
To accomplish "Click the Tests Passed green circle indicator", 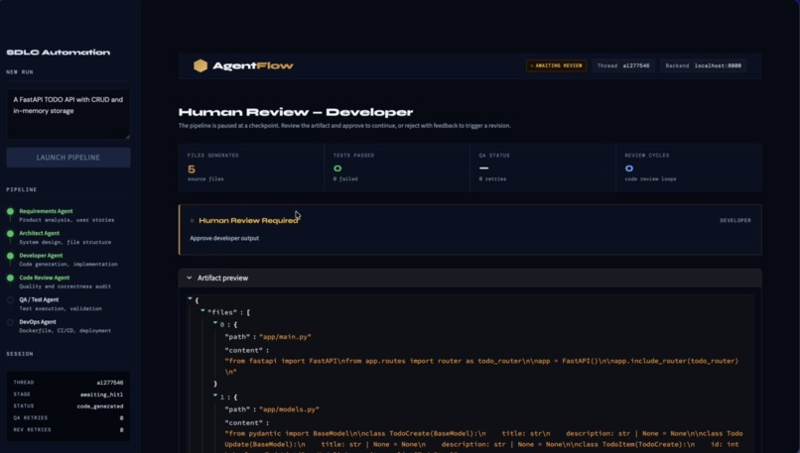I will (337, 169).
